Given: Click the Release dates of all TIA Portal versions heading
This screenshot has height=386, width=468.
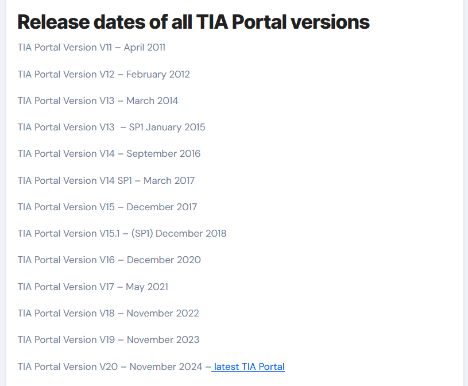Looking at the screenshot, I should point(193,22).
